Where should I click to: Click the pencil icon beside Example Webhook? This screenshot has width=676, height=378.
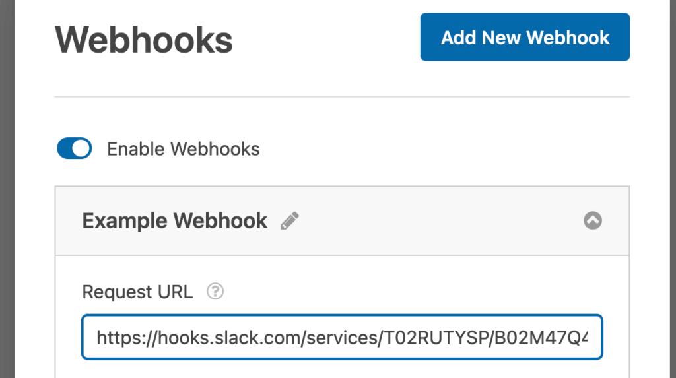coord(290,221)
